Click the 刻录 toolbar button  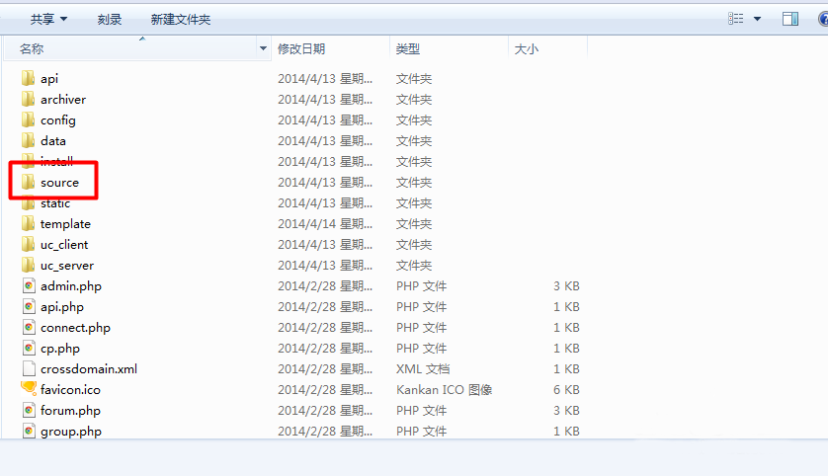[110, 20]
